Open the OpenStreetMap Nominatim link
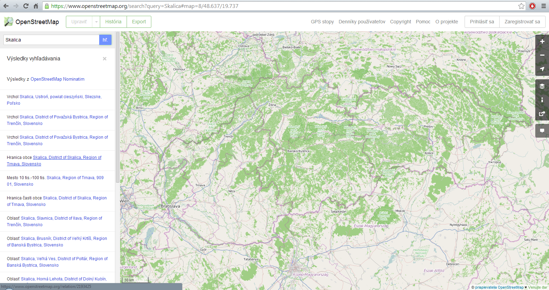 [58, 79]
